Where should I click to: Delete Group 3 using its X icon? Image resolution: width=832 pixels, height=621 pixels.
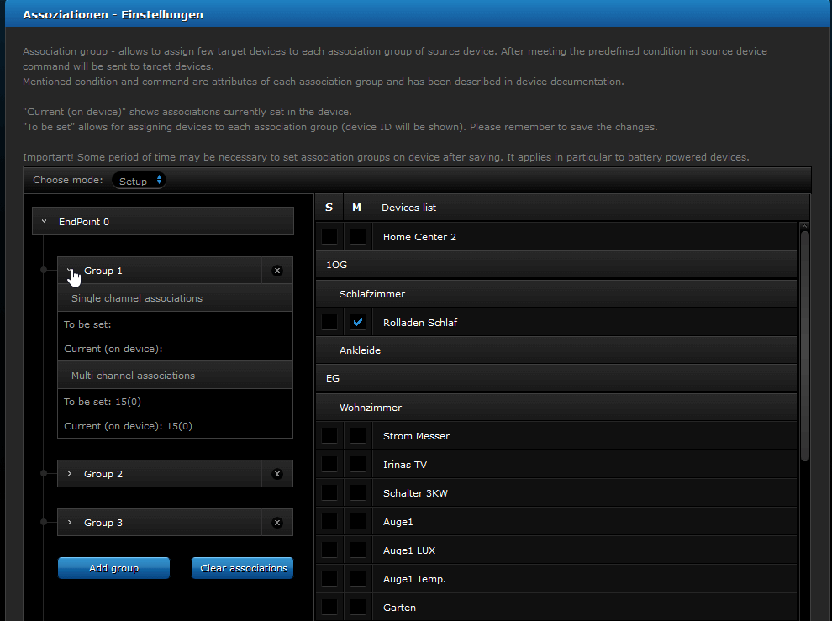click(277, 523)
